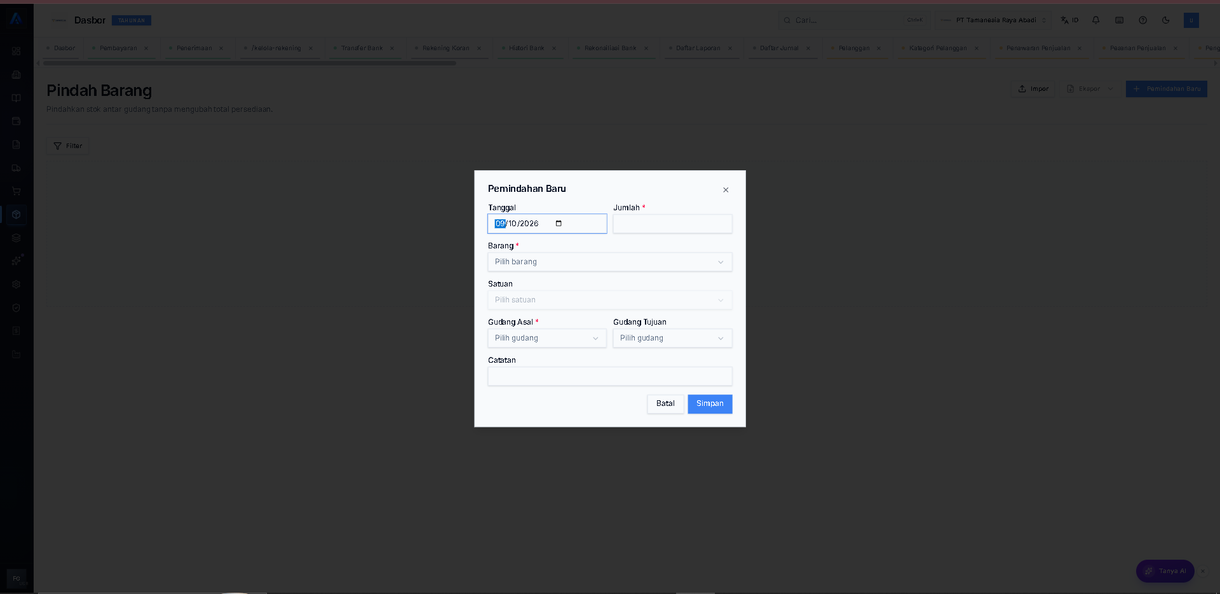Switch language with the ID translate icon
Screen dimensions: 1220x594
(1069, 20)
